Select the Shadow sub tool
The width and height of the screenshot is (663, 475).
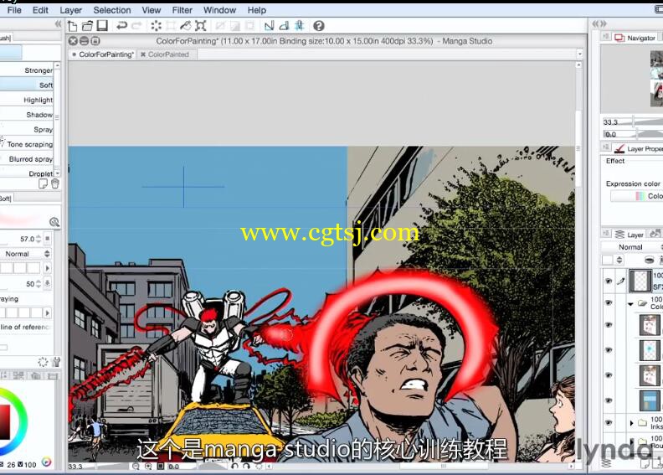point(27,115)
